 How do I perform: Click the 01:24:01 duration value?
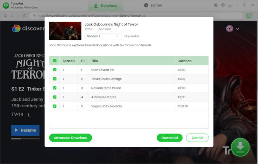(182, 106)
